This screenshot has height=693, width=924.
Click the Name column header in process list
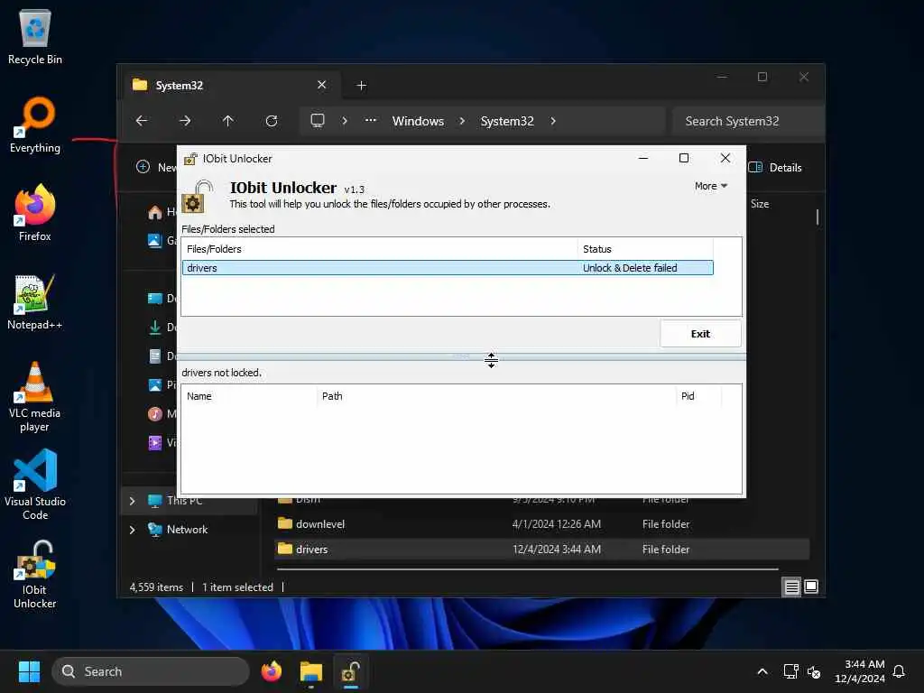(x=249, y=396)
